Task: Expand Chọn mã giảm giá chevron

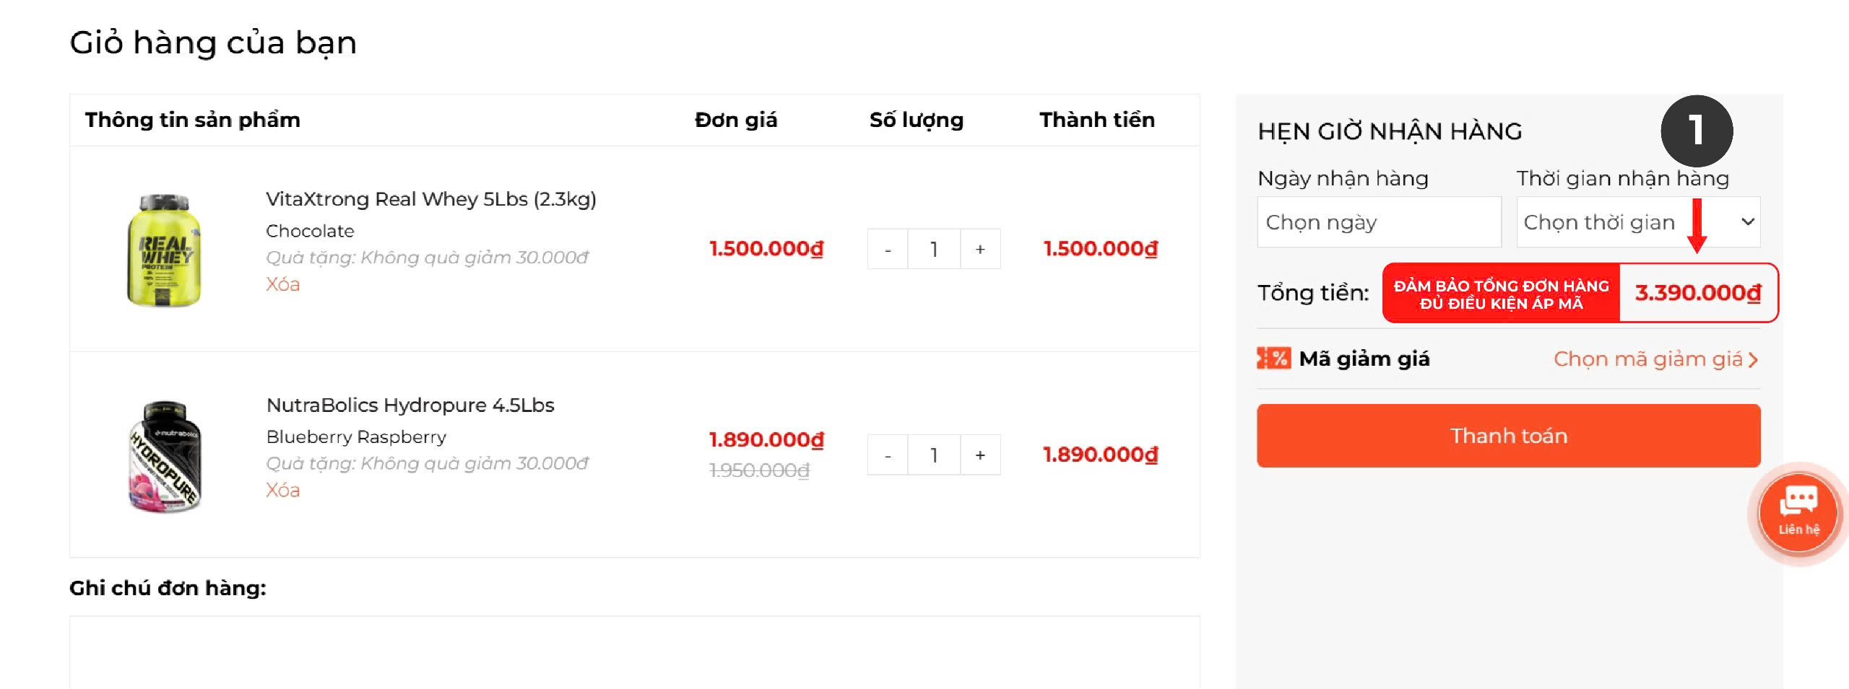Action: pos(1753,359)
